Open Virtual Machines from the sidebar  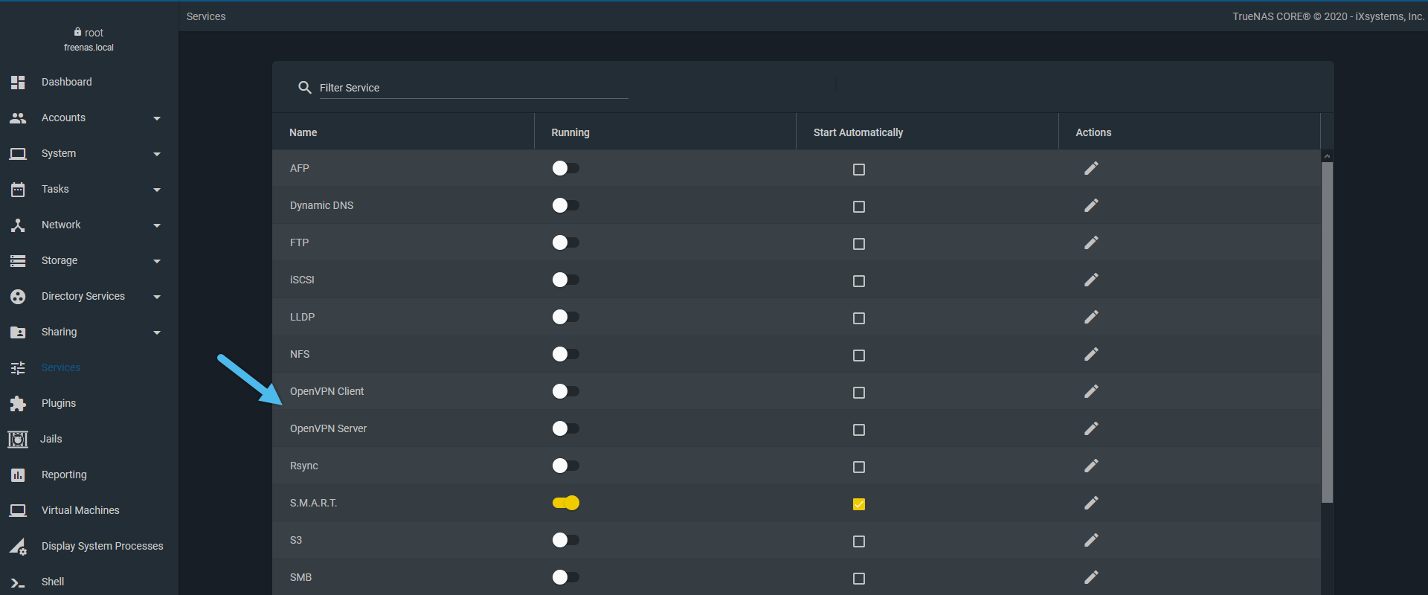[80, 510]
